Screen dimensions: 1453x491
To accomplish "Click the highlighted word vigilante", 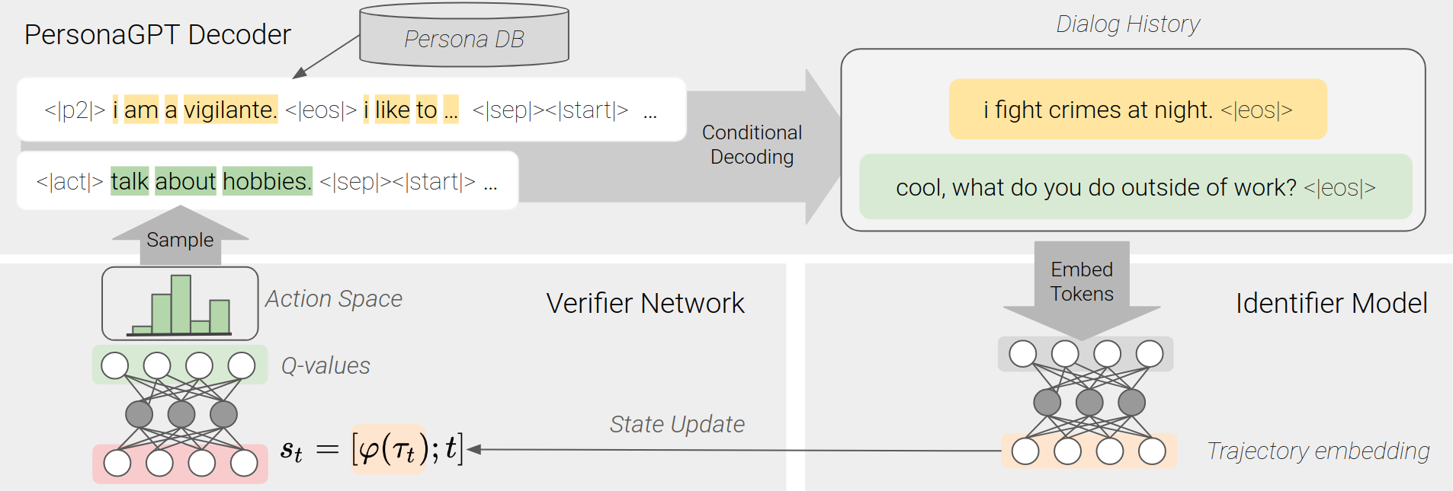I will click(230, 110).
